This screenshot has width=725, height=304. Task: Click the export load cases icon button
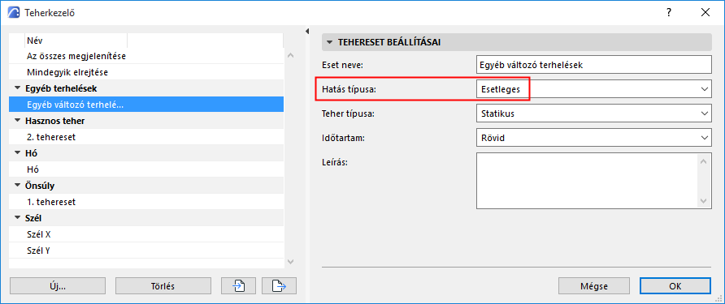click(279, 286)
